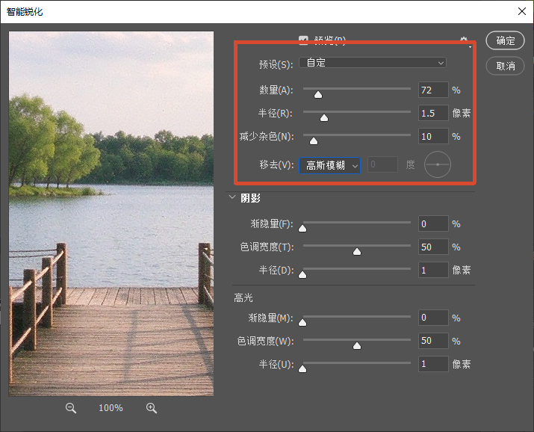This screenshot has width=534, height=432.
Task: Click the 半径(U) value field
Action: click(433, 364)
